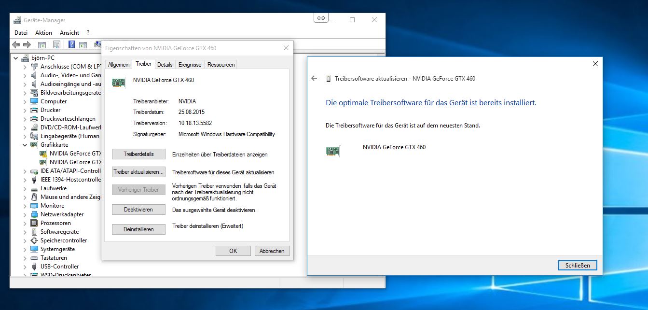The height and width of the screenshot is (310, 648).
Task: Open the Datei menu
Action: (x=21, y=33)
